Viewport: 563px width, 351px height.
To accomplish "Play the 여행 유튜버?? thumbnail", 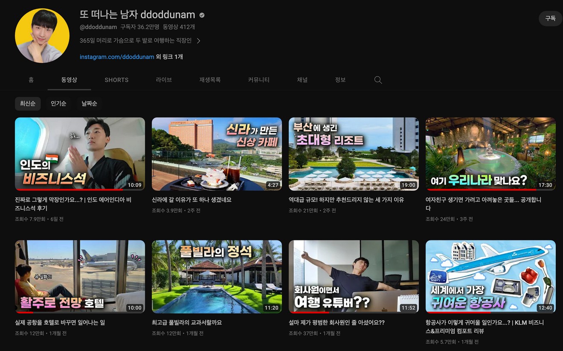I will click(x=354, y=276).
